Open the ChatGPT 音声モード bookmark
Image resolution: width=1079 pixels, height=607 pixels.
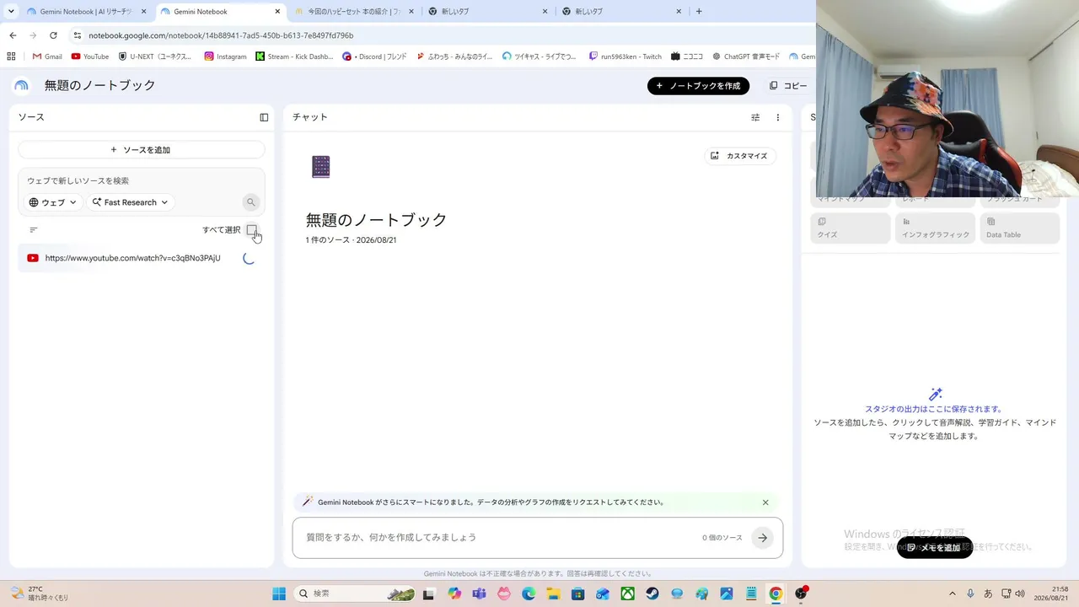[x=746, y=56]
